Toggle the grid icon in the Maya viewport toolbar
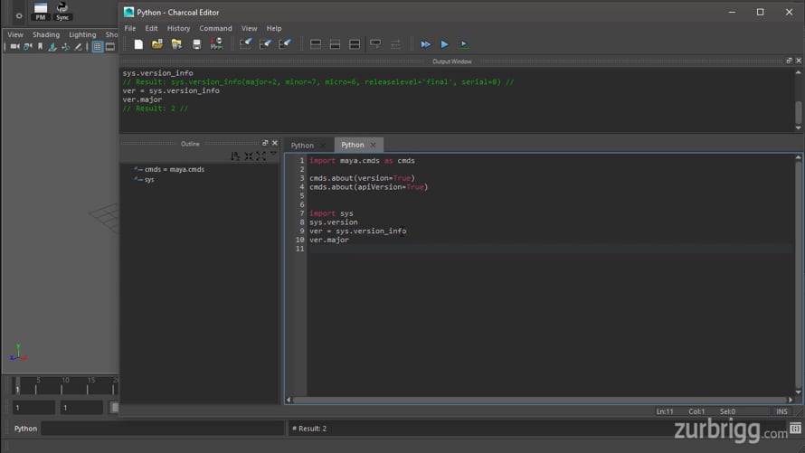The image size is (805, 453). coord(97,47)
